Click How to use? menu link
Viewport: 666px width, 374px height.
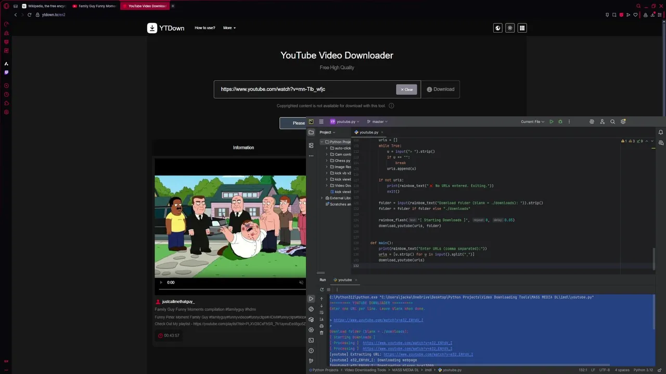pos(204,28)
